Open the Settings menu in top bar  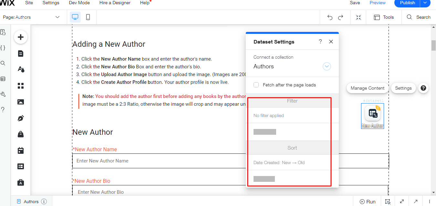tap(51, 3)
